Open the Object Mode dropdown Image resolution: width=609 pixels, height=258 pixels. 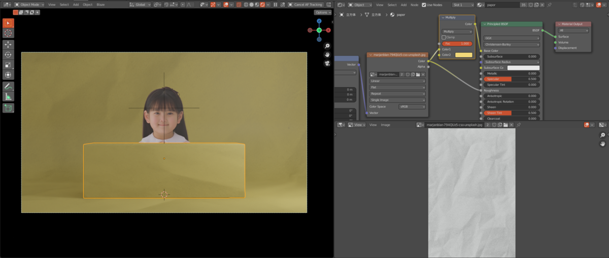point(29,5)
